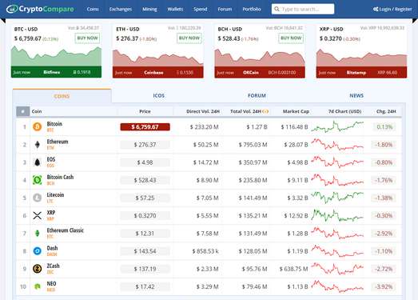The image size is (418, 300).
Task: Click the XRP logo icon
Action: (x=38, y=215)
